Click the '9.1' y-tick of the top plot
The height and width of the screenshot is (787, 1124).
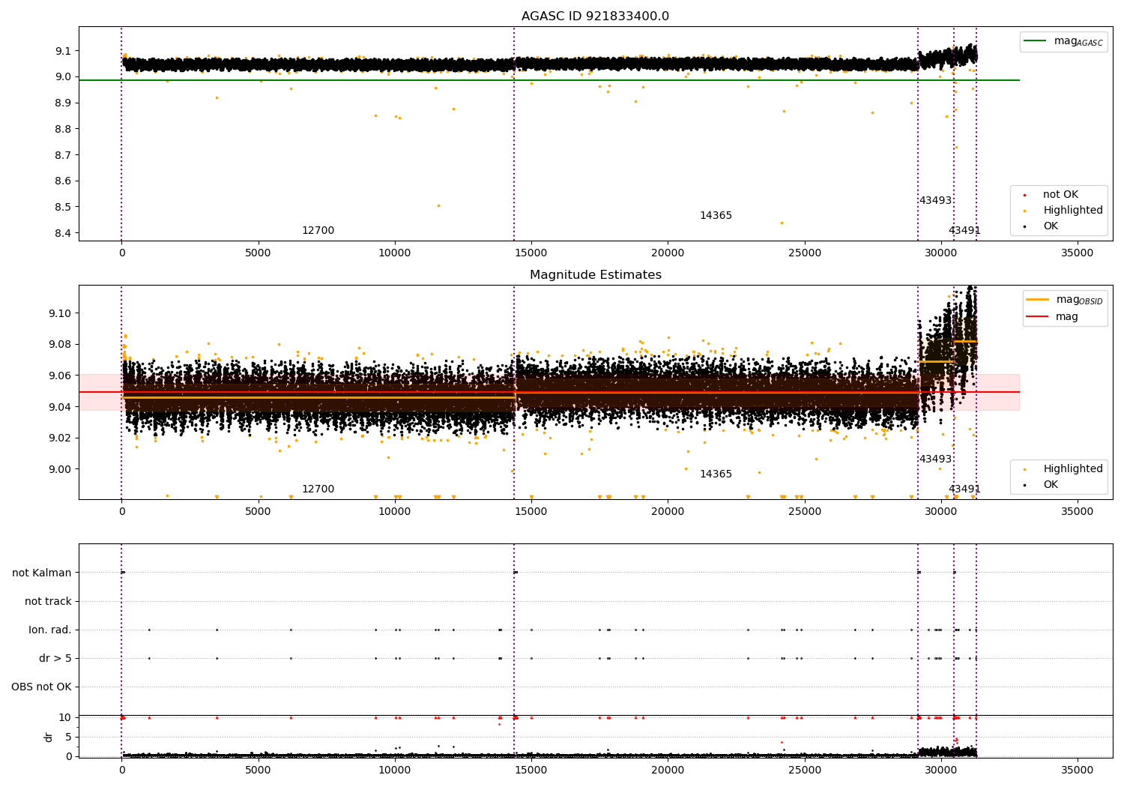pos(64,51)
